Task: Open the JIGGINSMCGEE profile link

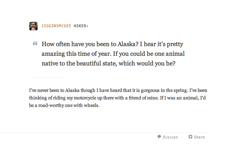Action: point(56,26)
